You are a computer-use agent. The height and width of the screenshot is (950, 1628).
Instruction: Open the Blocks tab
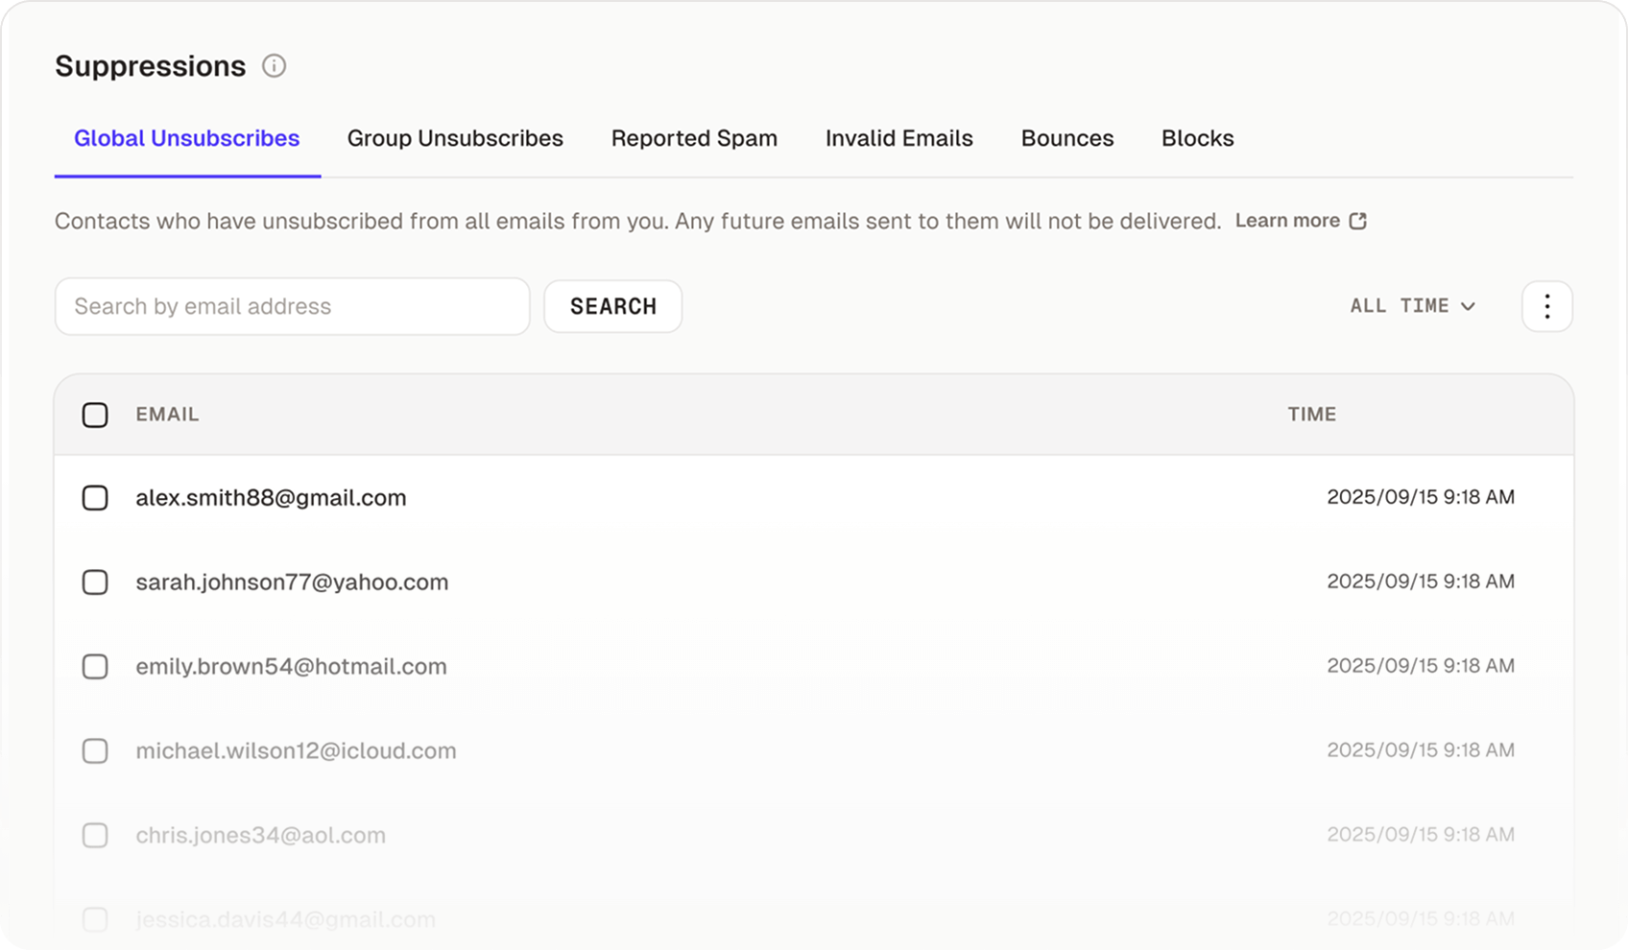point(1197,138)
